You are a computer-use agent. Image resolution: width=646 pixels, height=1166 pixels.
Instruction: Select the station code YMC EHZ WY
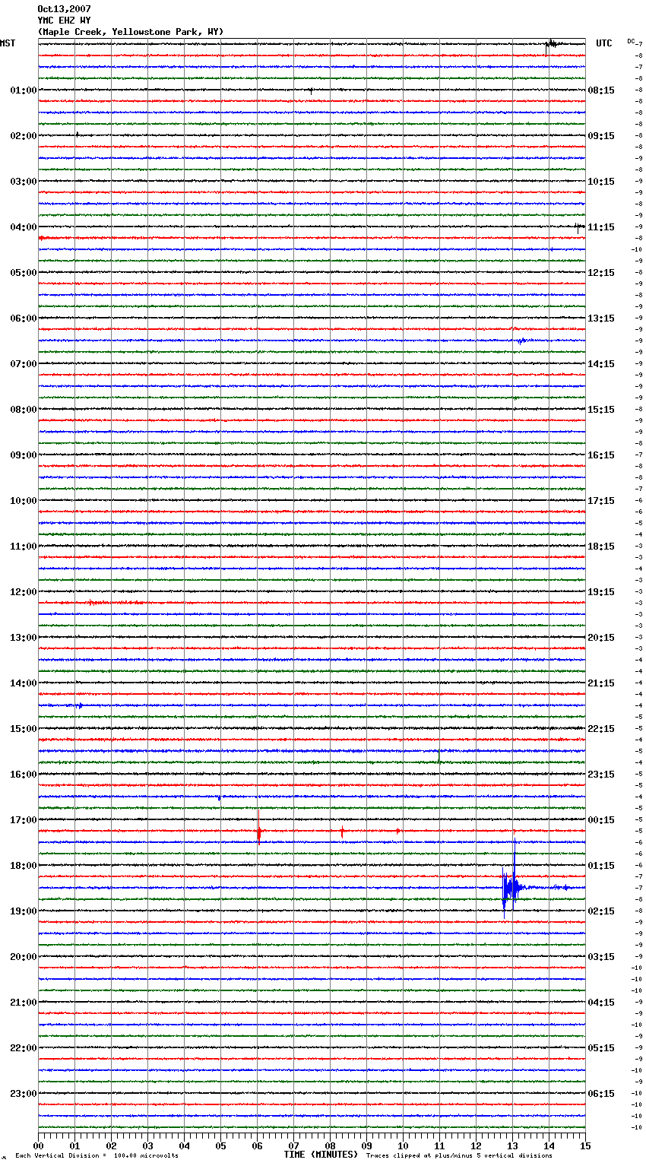click(64, 21)
